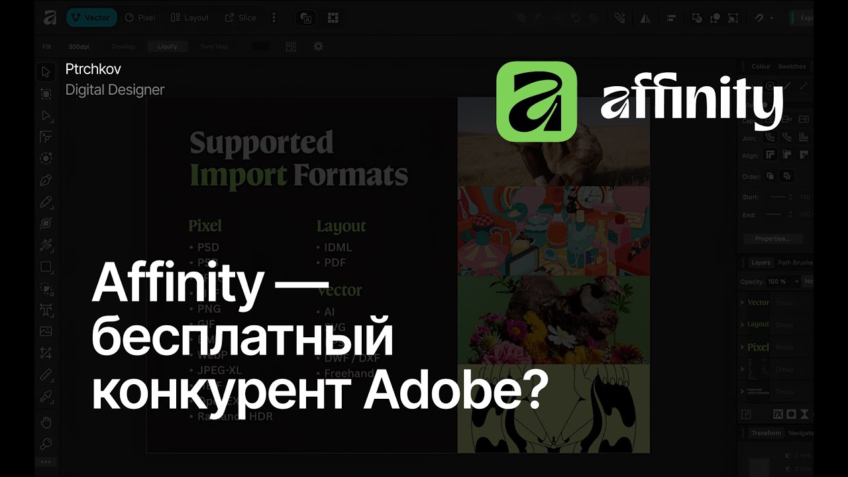Click the hourglass icon in Layers footer

point(804,415)
